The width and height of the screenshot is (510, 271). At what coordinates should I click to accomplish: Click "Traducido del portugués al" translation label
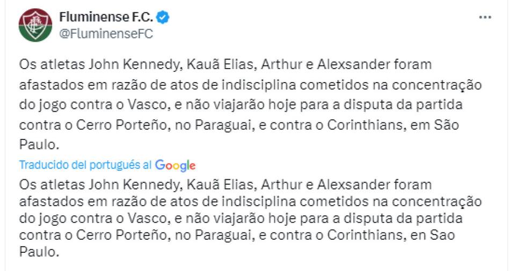click(85, 165)
